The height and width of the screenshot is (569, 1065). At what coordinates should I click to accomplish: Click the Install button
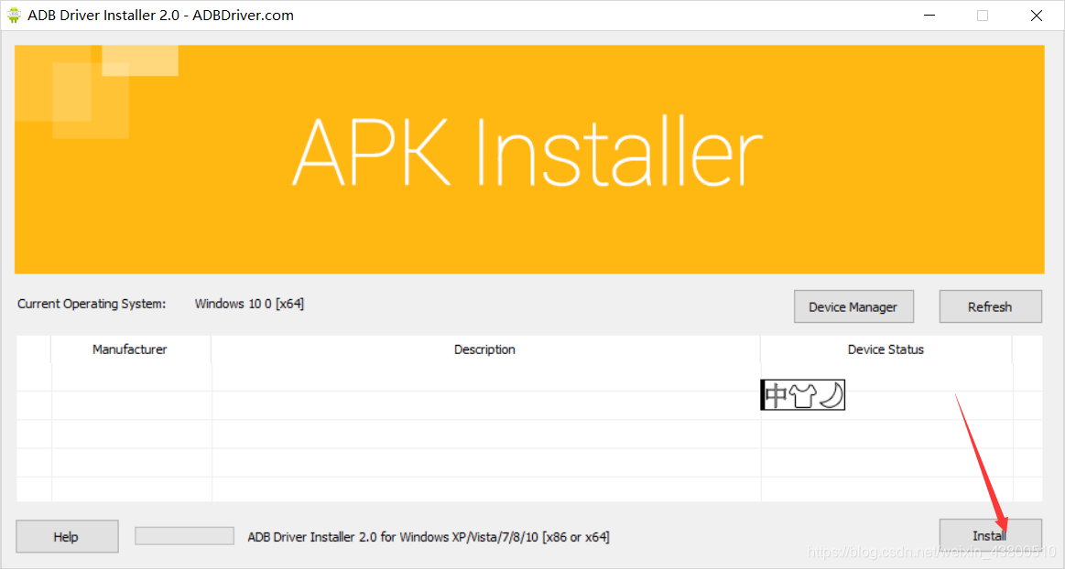[x=990, y=536]
